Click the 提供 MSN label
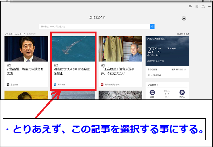Image resolution: width=213 pixels, height=147 pixels. [31, 34]
